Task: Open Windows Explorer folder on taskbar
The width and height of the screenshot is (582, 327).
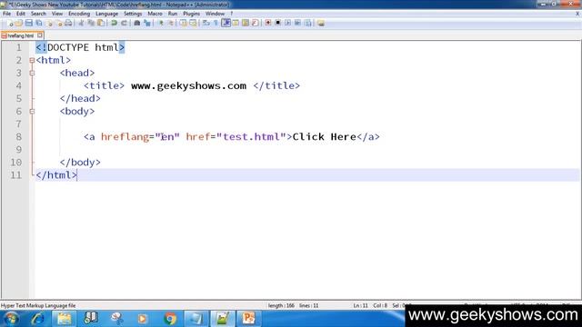Action: [64, 319]
